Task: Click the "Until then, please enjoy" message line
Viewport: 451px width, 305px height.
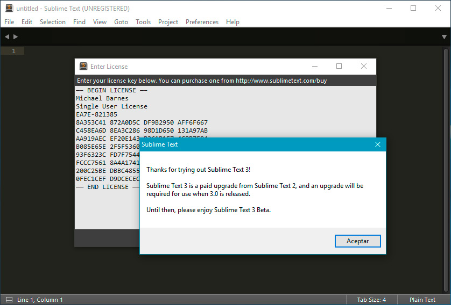Action: (208, 210)
